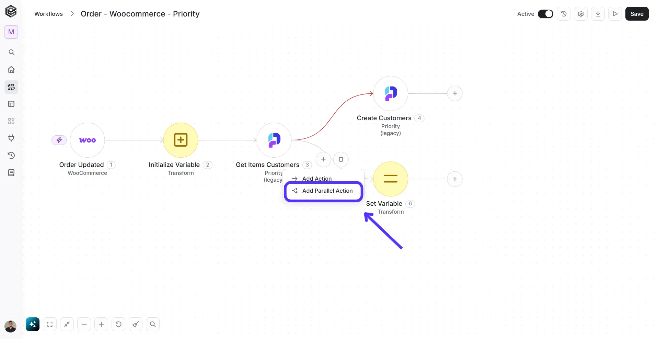Open version history in the top toolbar
Screen dimensions: 658x339
[x=564, y=14]
